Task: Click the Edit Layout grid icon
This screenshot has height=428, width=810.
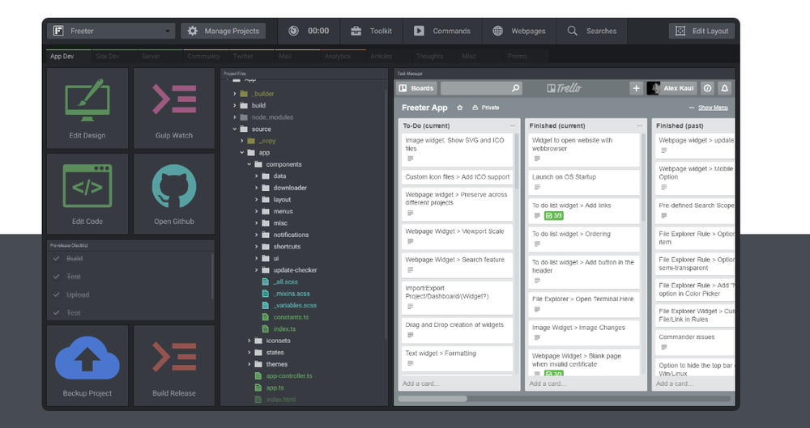Action: click(x=680, y=31)
